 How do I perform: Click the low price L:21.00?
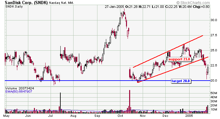coord(158,7)
